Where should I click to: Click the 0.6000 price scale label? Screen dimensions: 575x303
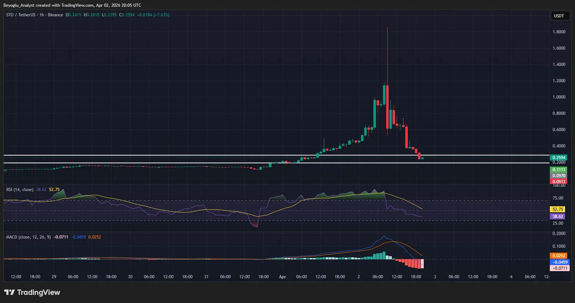pos(559,130)
